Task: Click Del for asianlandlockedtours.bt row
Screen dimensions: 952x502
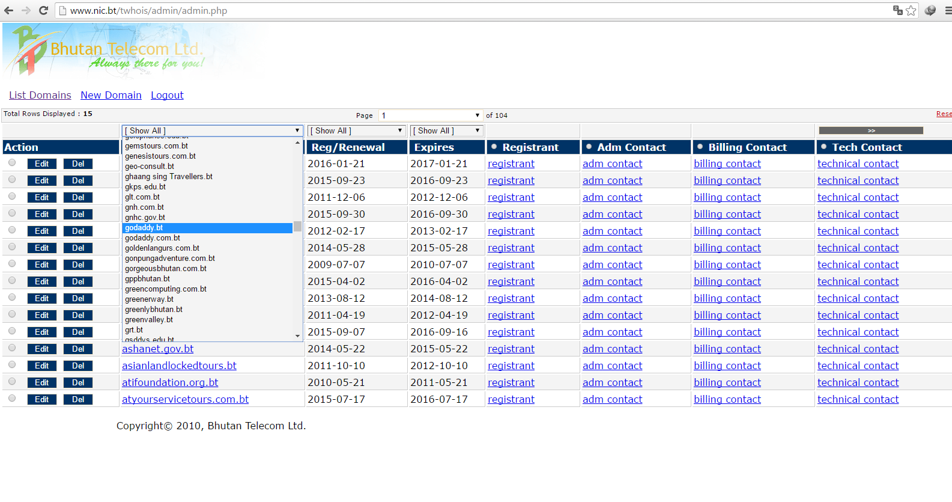Action: click(x=78, y=366)
